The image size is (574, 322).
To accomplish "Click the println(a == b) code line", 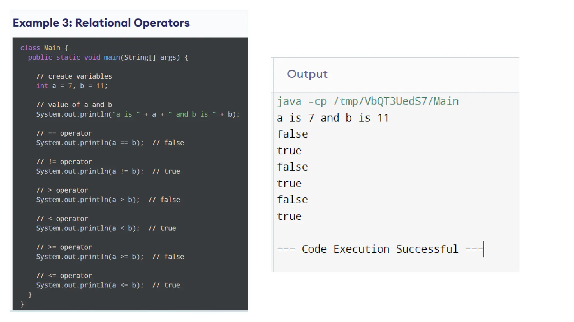I will [x=90, y=143].
